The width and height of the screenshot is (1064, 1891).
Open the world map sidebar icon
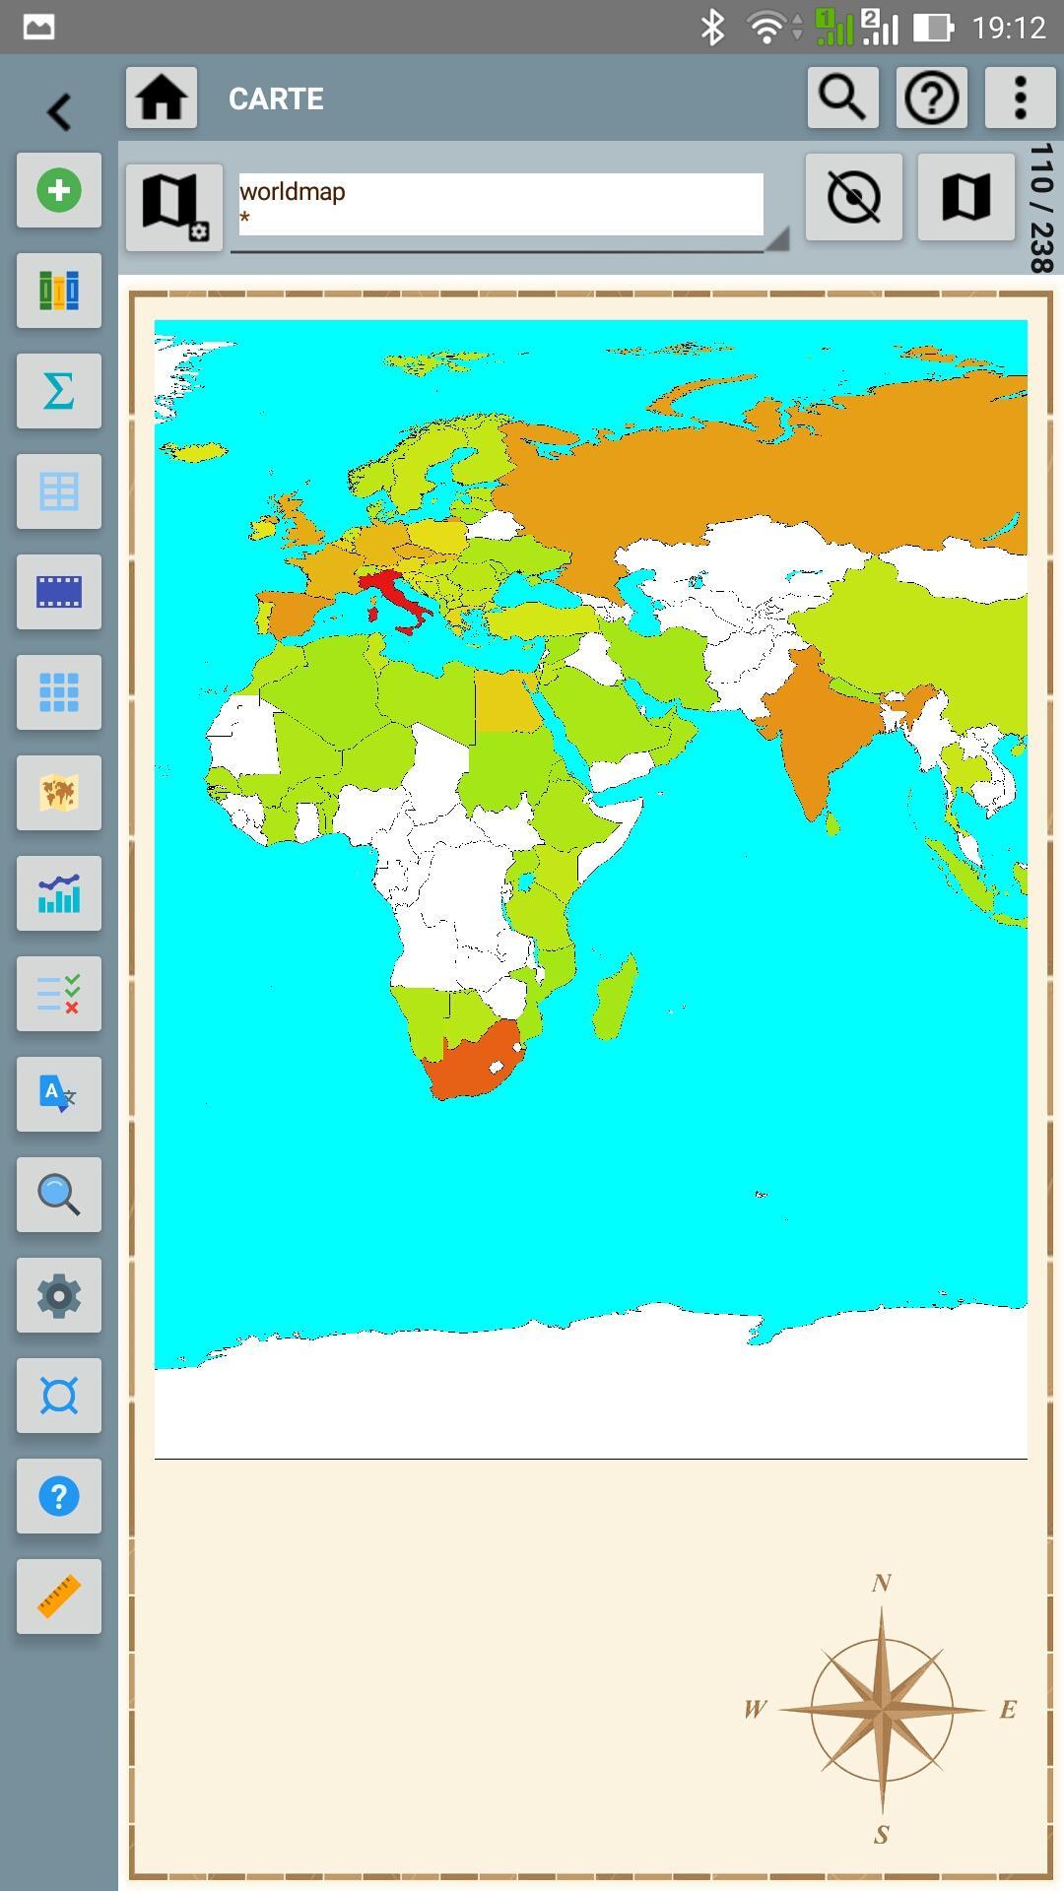59,793
